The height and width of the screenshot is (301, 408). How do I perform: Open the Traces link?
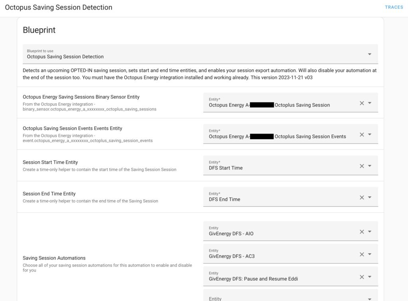click(394, 7)
